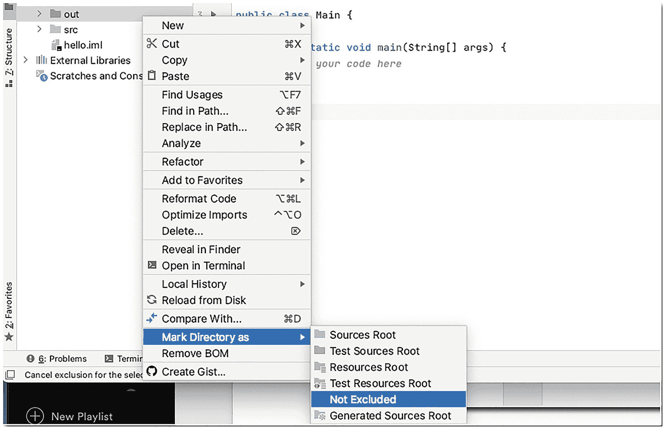The image size is (664, 428).
Task: Click the Structure panel icon
Action: (9, 84)
